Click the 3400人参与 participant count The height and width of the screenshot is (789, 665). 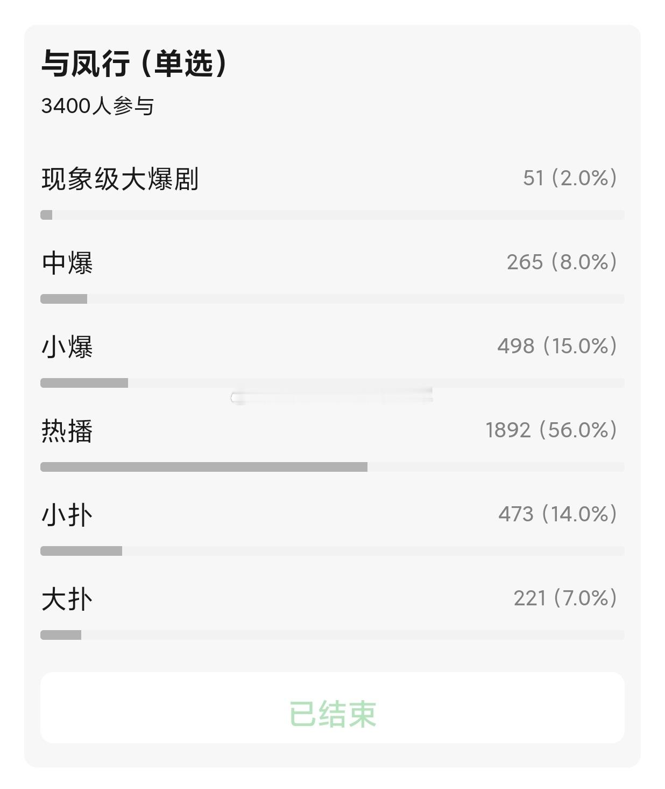97,106
